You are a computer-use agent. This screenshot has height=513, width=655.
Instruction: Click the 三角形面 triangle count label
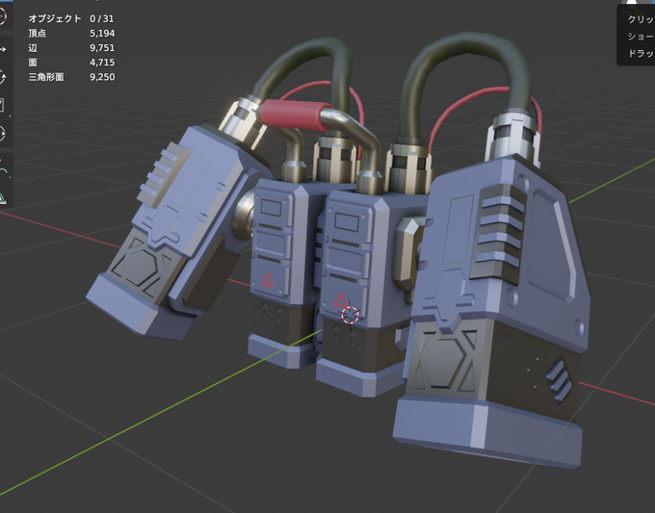[46, 77]
